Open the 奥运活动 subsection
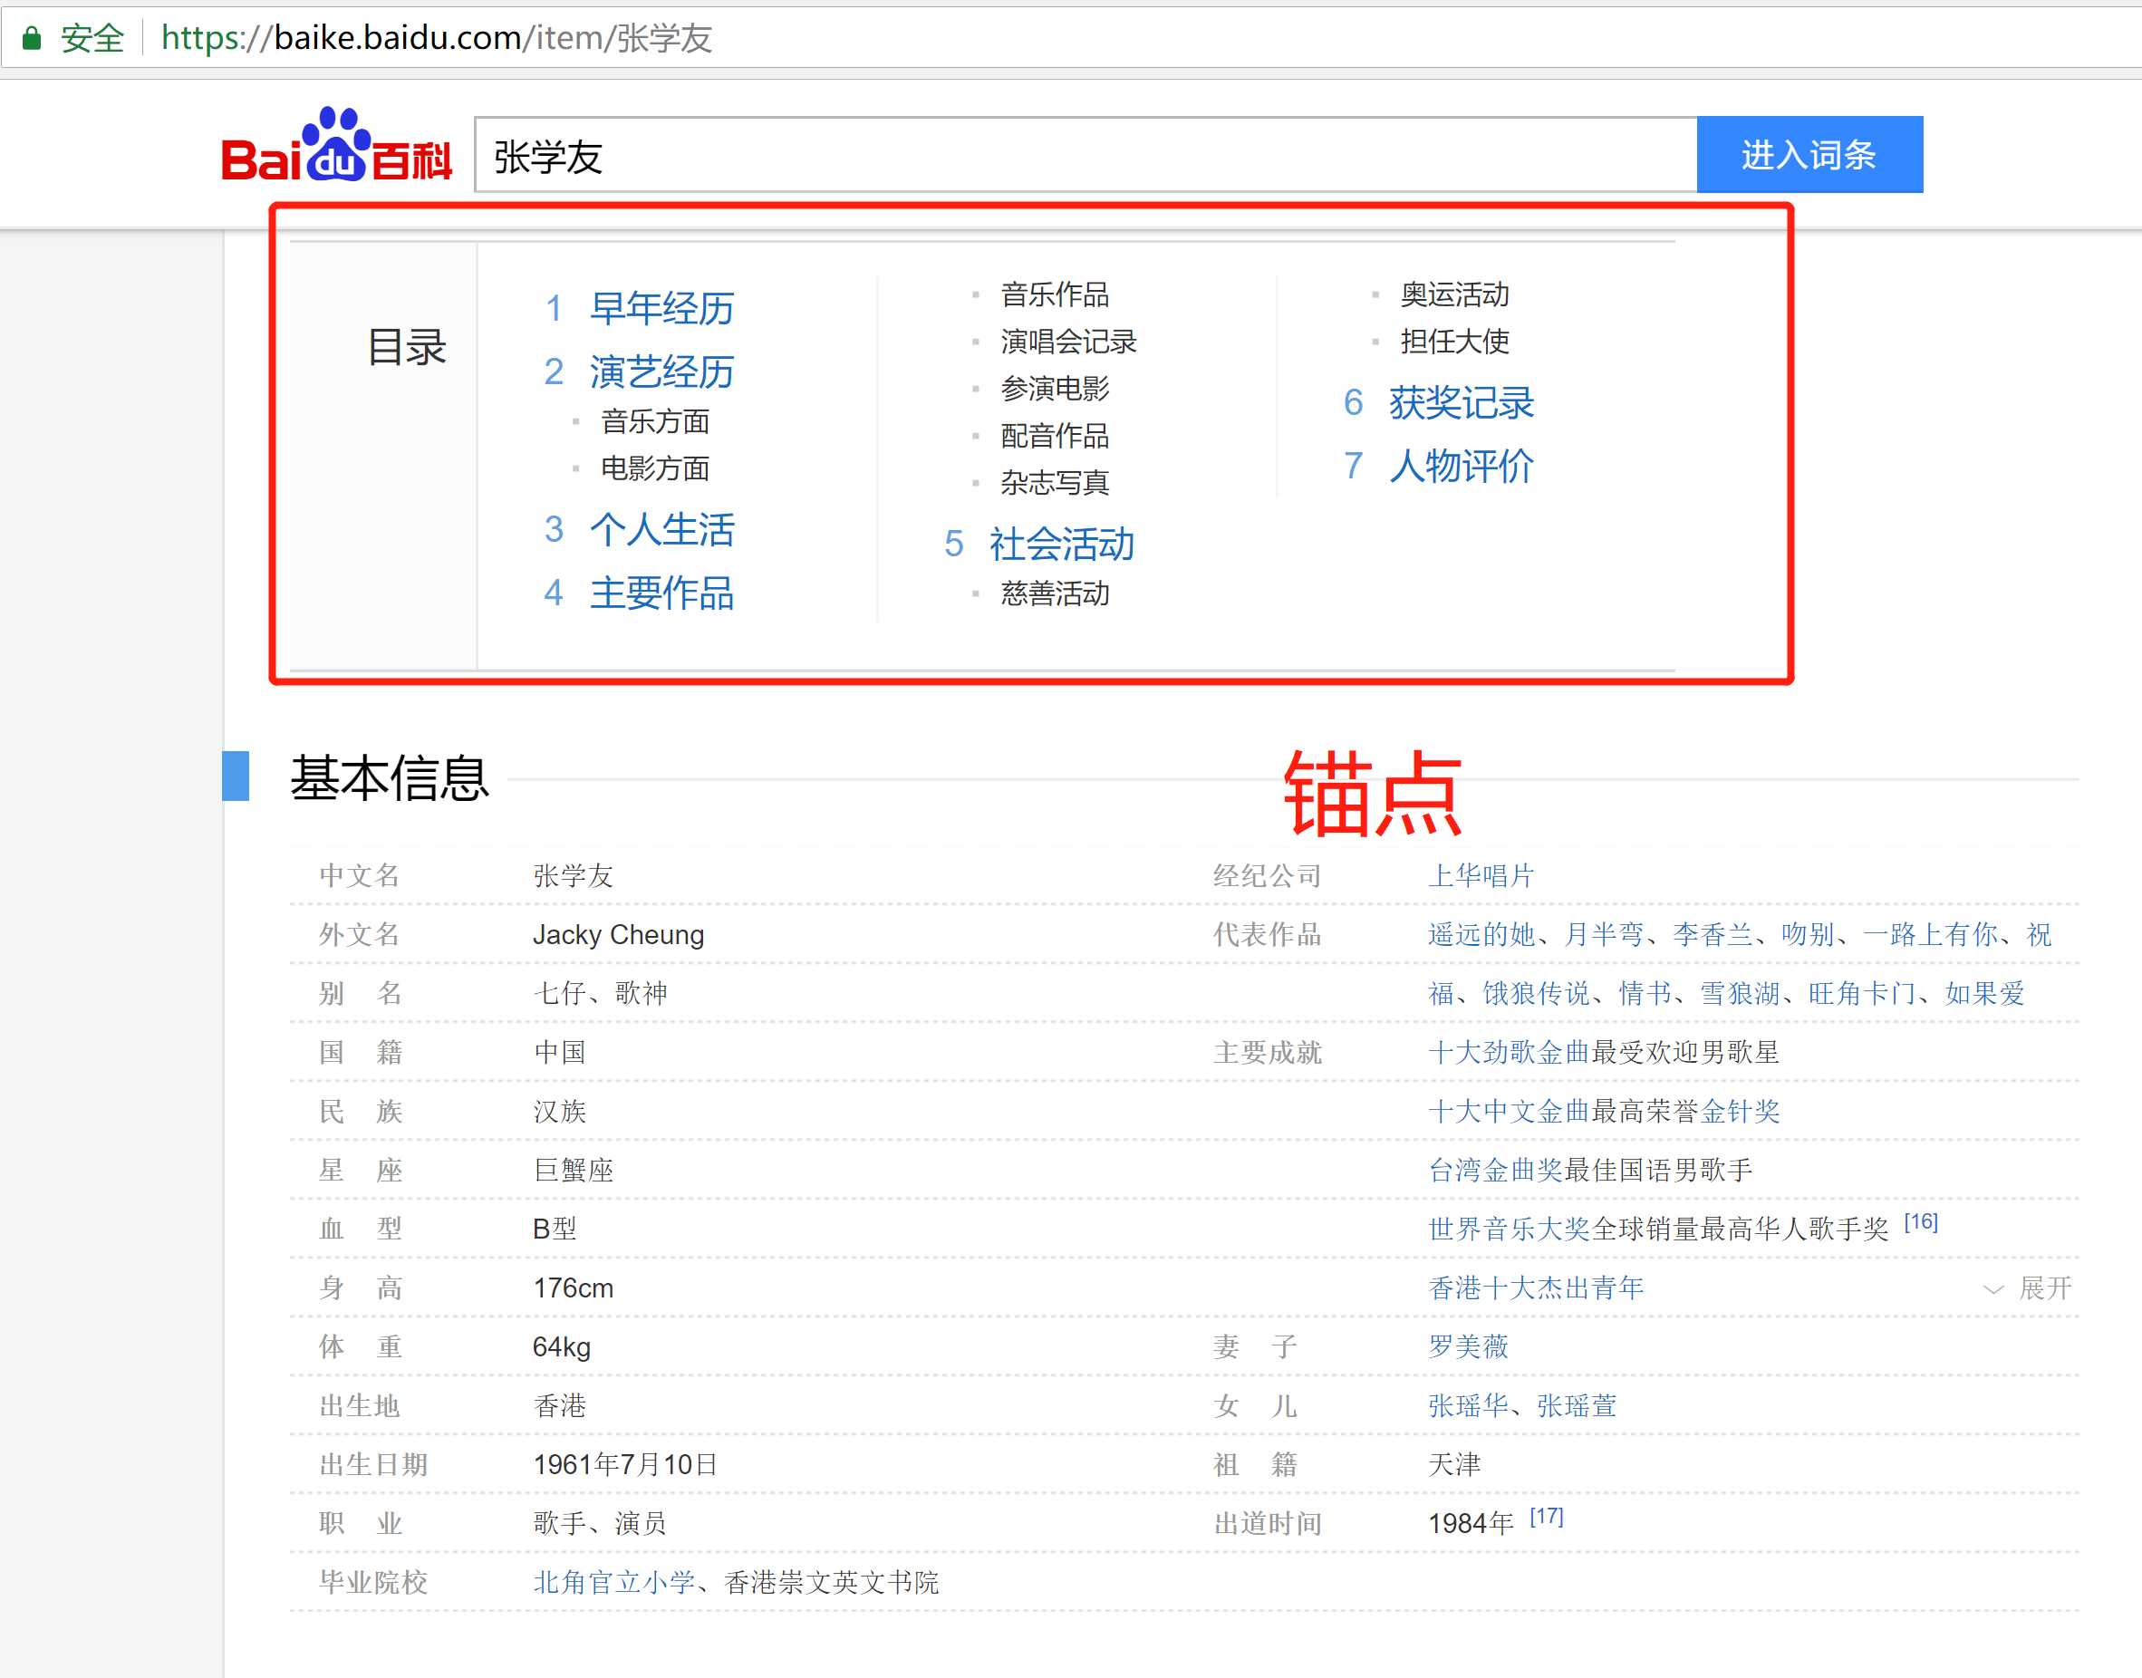Screen dimensions: 2142x1678 [1454, 294]
